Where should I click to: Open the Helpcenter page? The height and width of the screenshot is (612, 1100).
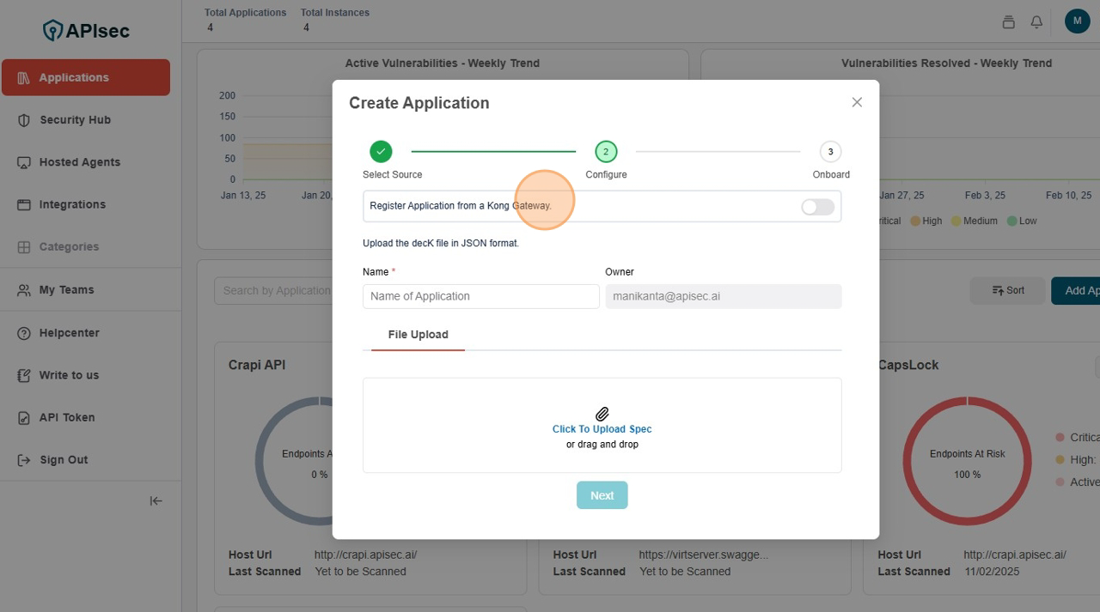tap(69, 333)
